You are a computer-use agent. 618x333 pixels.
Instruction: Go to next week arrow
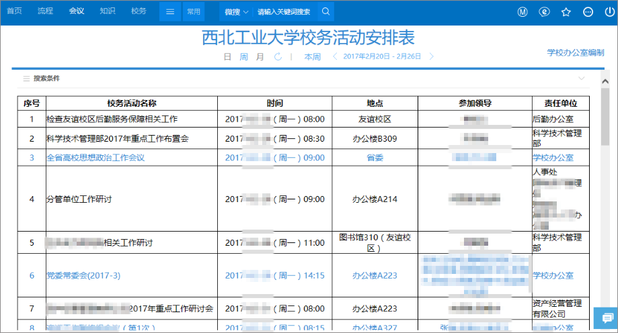tap(432, 56)
